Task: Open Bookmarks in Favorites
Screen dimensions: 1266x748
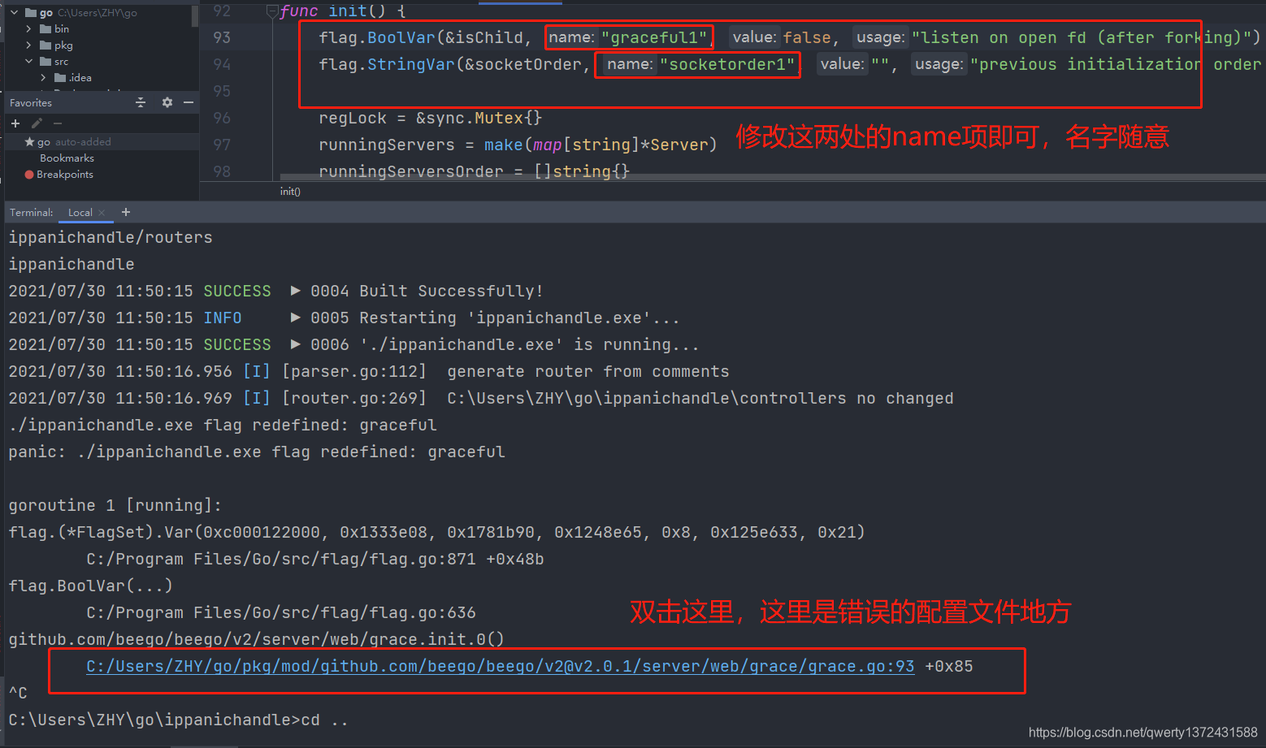Action: pyautogui.click(x=67, y=158)
